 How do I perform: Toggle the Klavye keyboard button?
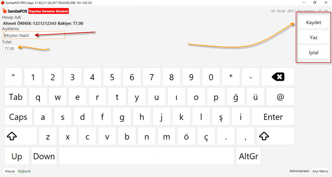point(10,171)
